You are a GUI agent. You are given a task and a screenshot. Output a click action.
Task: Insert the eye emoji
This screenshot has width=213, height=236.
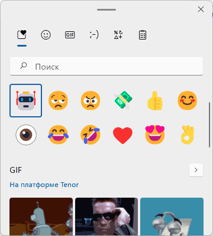[26, 135]
